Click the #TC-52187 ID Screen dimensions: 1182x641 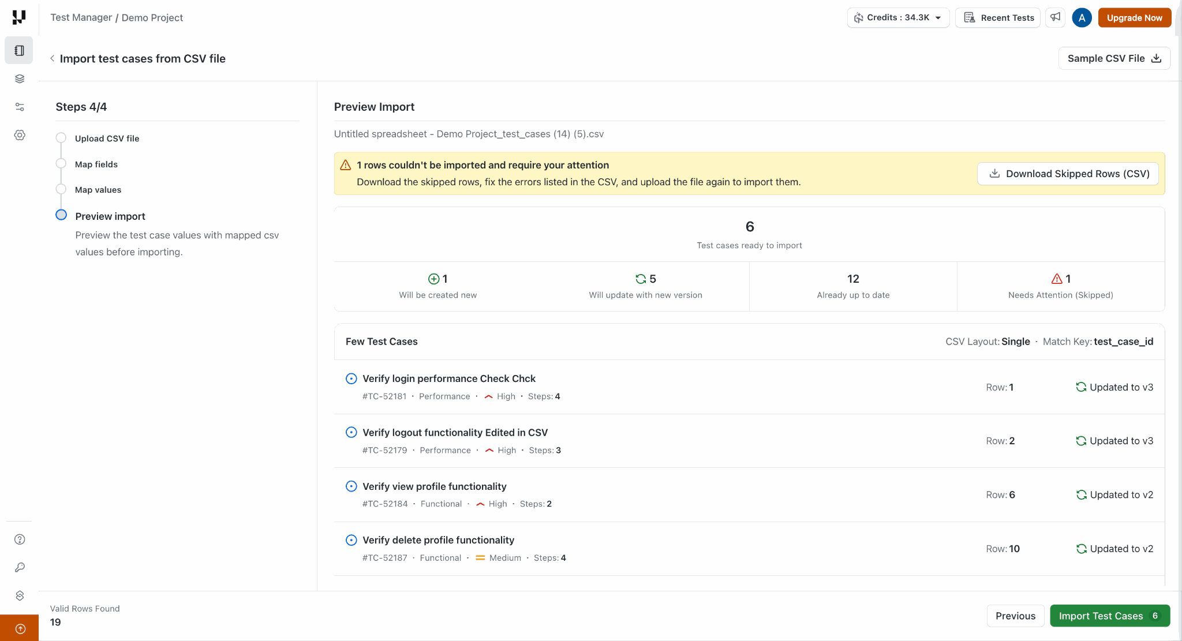click(384, 558)
